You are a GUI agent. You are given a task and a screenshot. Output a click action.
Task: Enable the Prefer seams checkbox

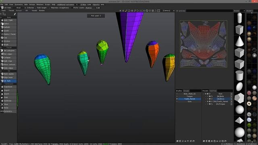72,8
